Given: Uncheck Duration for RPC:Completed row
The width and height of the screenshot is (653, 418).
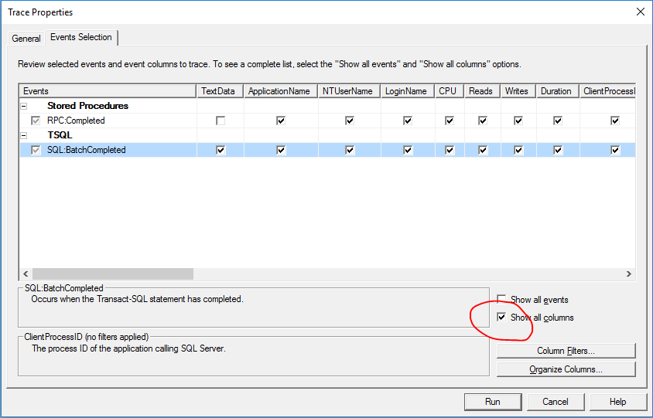Looking at the screenshot, I should click(556, 121).
